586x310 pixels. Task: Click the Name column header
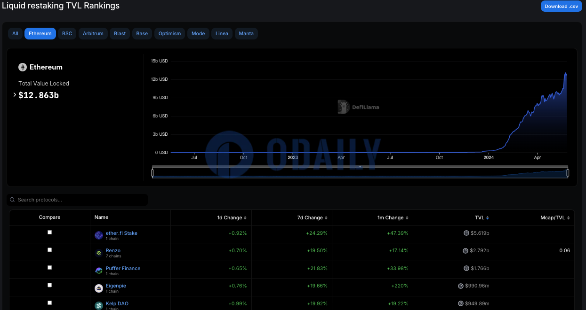click(101, 217)
